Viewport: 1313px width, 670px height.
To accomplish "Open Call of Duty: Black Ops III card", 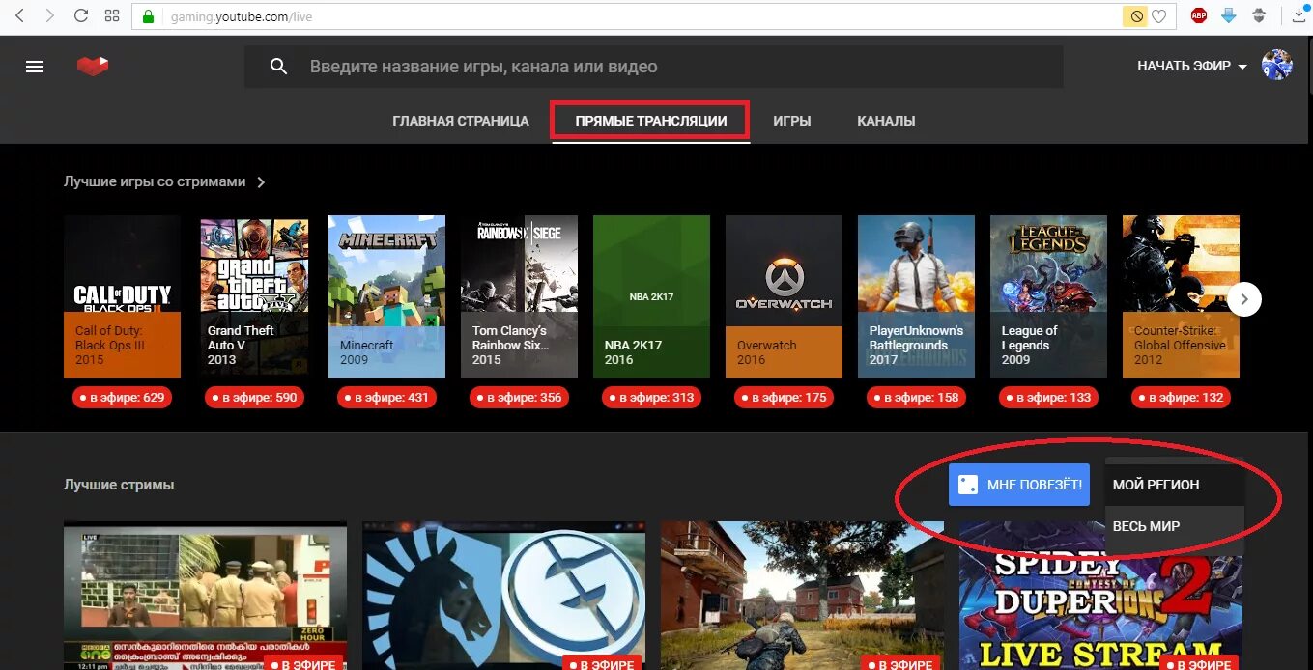I will pos(122,296).
